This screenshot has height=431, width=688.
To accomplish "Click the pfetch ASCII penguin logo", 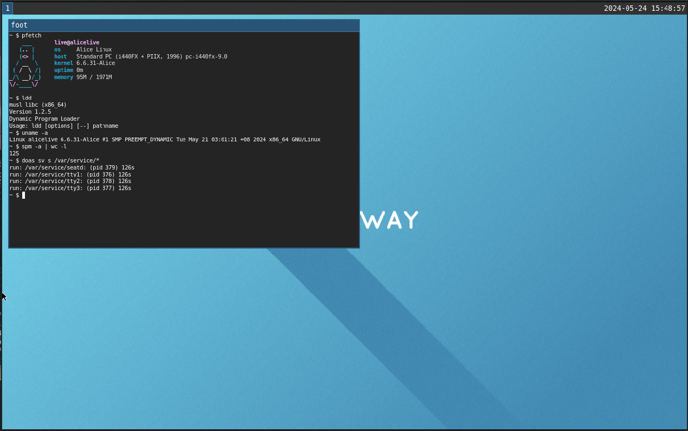I will pos(25,63).
